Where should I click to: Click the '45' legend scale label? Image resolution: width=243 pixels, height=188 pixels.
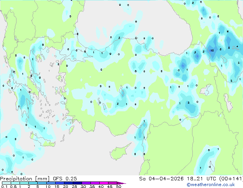pos(110,186)
